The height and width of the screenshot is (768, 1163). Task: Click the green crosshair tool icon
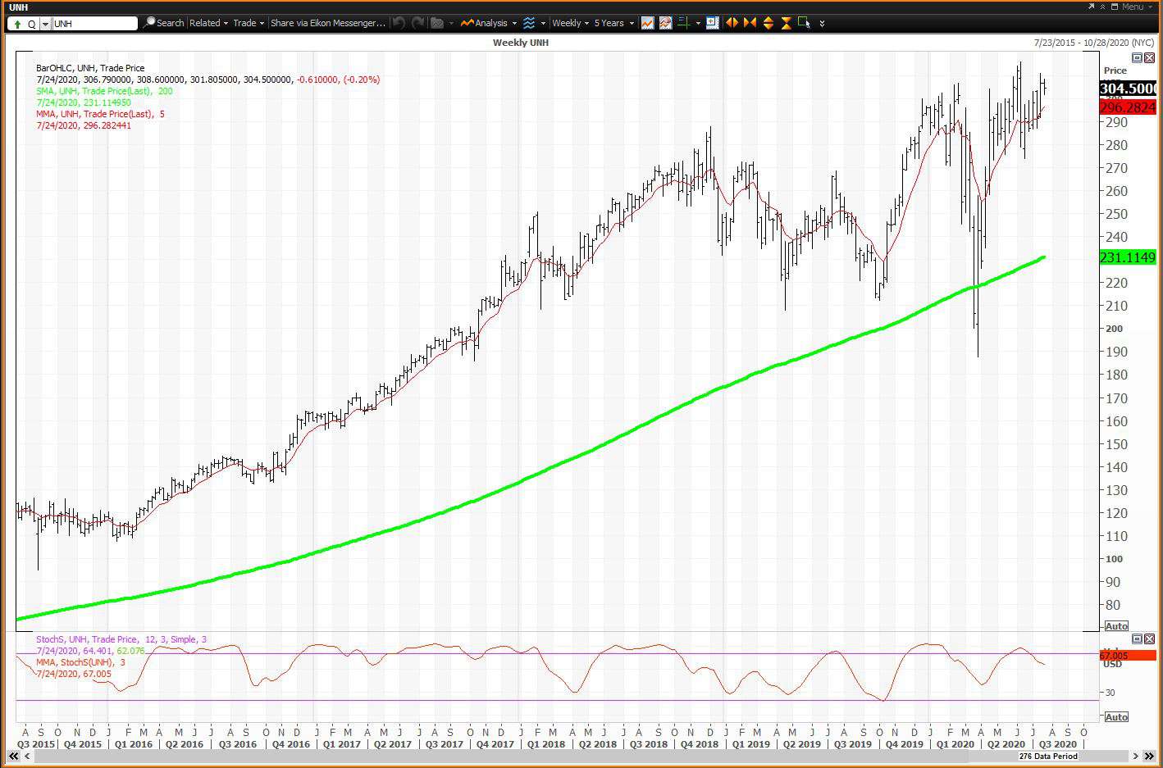pos(683,23)
